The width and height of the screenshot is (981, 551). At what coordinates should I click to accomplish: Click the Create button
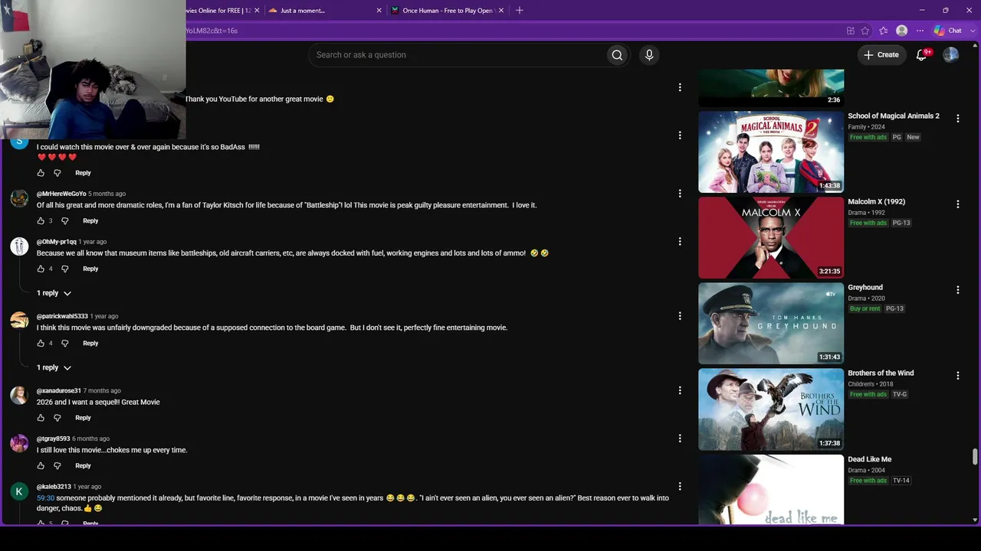881,55
